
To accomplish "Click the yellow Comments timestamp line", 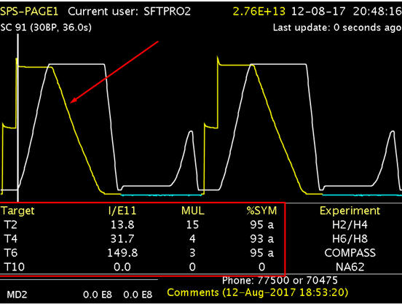I will click(257, 292).
